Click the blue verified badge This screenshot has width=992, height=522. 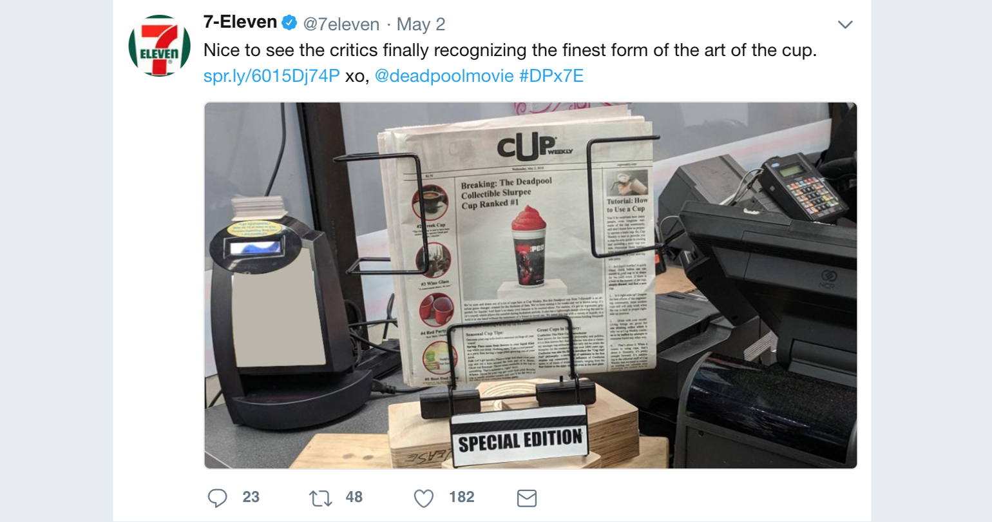point(291,23)
